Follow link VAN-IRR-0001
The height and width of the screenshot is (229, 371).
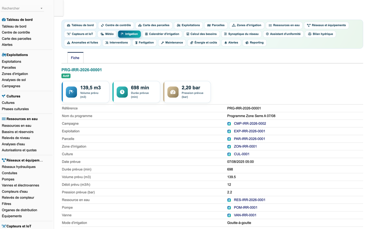click(x=245, y=215)
